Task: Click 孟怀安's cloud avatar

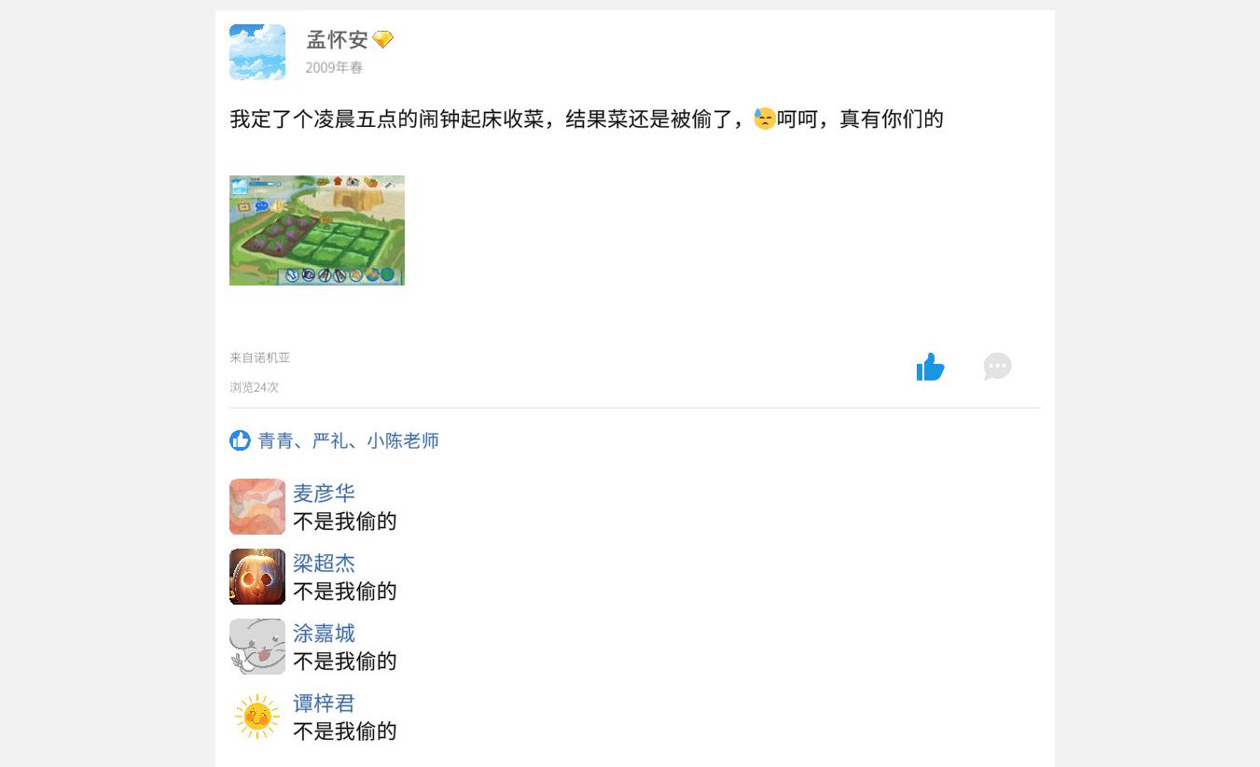Action: (x=257, y=52)
